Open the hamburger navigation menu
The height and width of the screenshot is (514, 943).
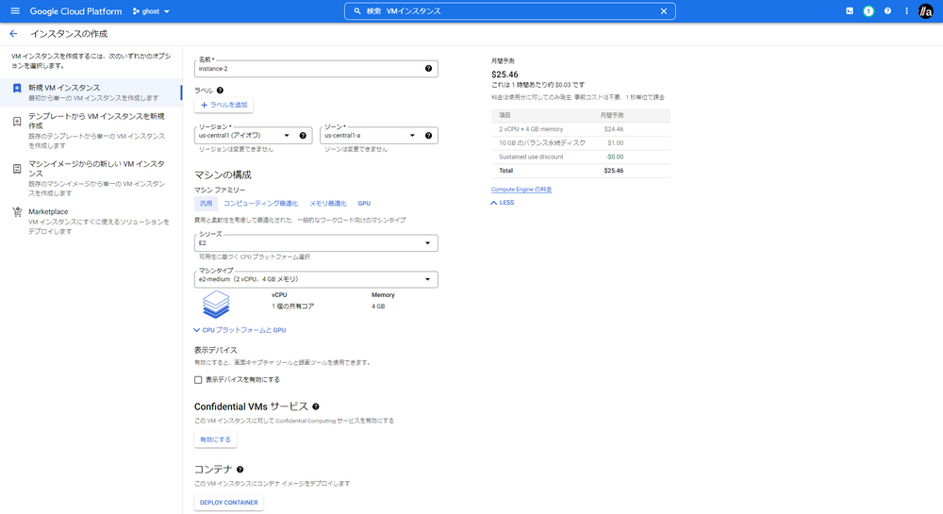[x=14, y=11]
